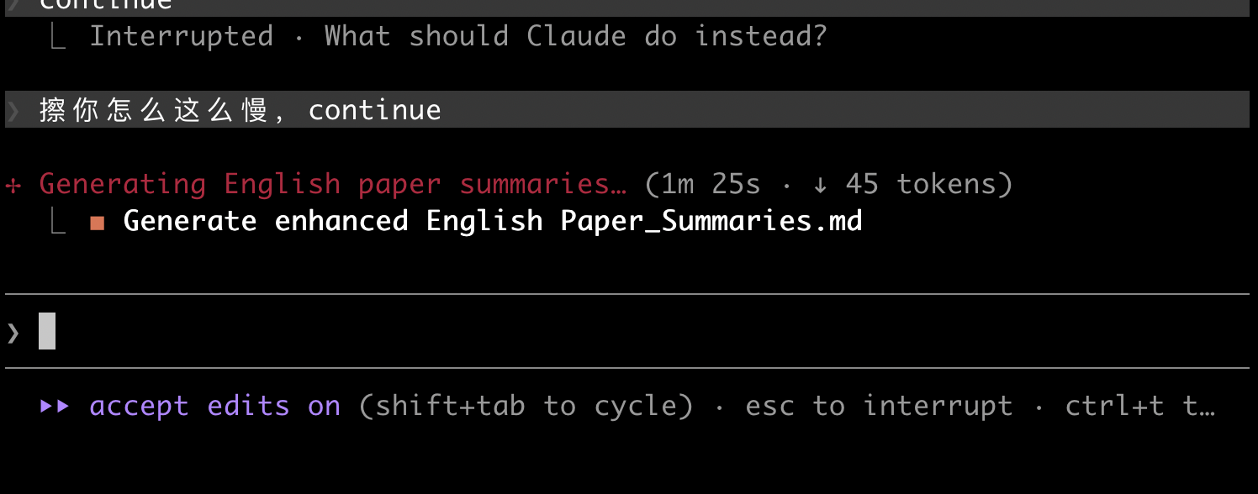Toggle the accept edits on mode
Viewport: 1258px width, 494px height.
(x=215, y=407)
